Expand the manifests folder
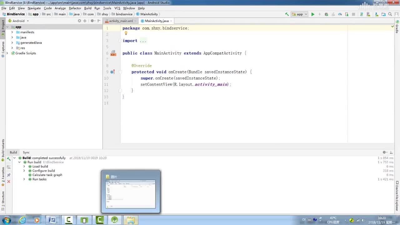The width and height of the screenshot is (400, 225). click(x=12, y=32)
